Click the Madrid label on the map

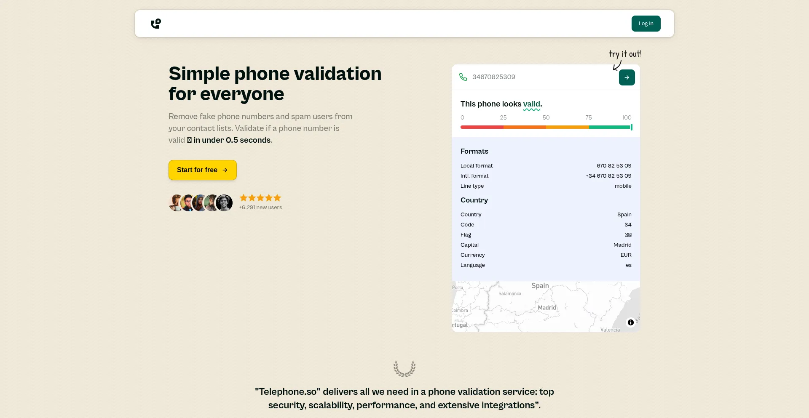pos(547,308)
